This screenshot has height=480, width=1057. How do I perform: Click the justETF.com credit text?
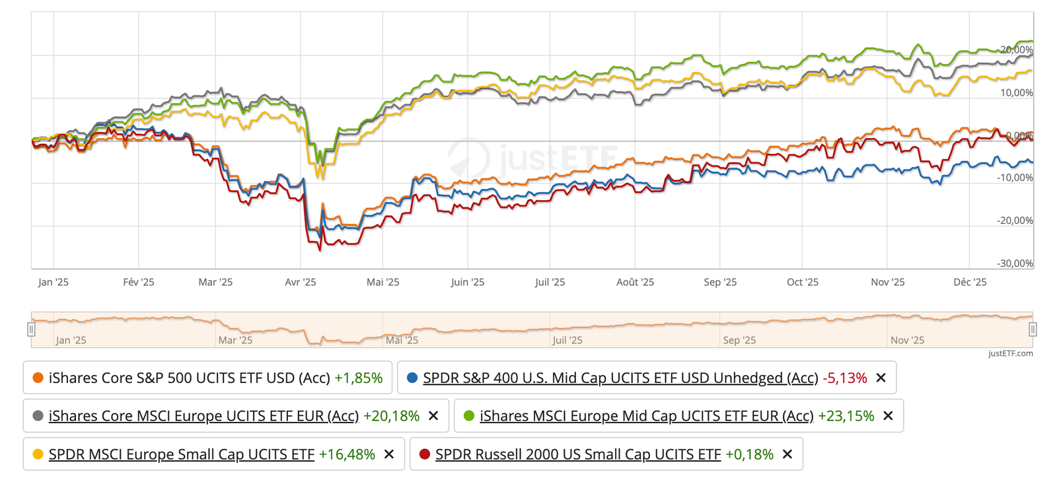[x=1010, y=353]
